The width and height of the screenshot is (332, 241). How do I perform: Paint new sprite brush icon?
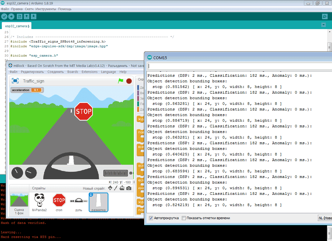pos(116,188)
